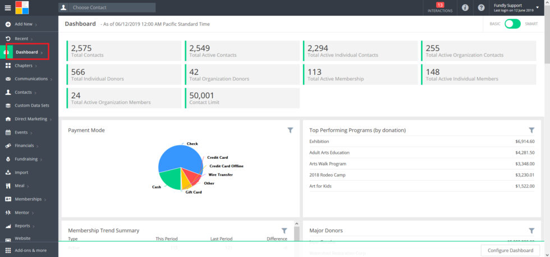Expand the Add New submenu chevron
The image size is (550, 257).
point(36,25)
